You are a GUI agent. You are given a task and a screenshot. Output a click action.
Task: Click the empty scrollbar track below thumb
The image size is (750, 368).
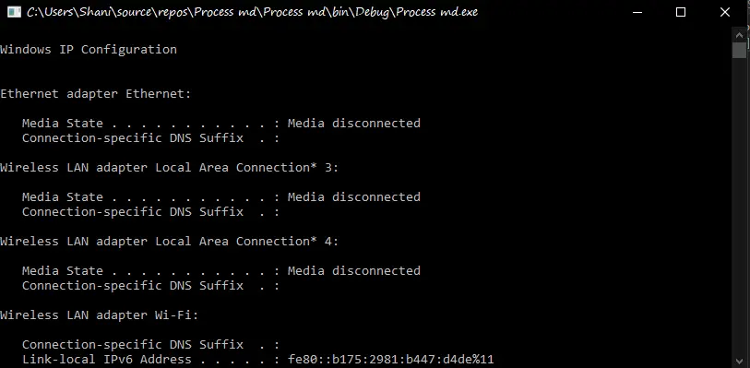click(x=739, y=206)
